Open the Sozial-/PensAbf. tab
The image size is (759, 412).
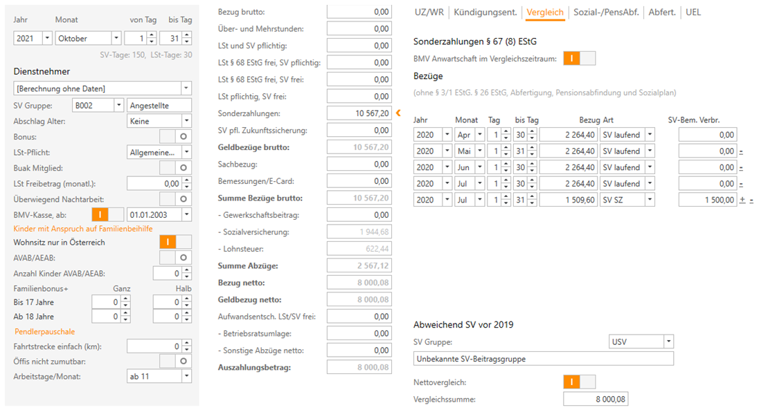pos(606,12)
